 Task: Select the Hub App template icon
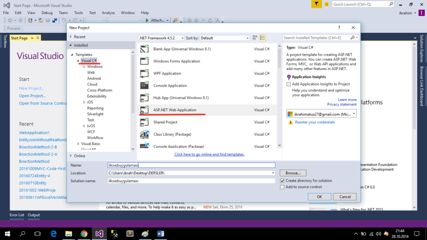144,97
